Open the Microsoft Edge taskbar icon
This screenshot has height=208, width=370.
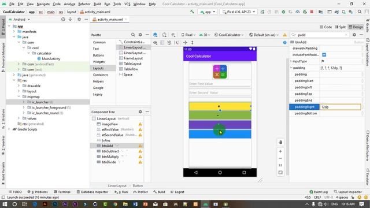(x=35, y=204)
